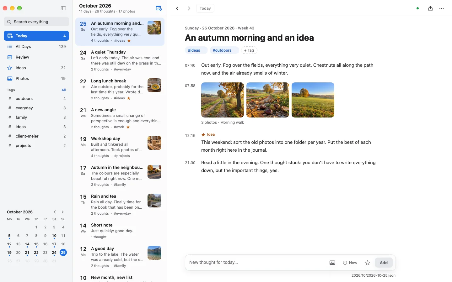Go forward with the right arrow
452x282 pixels.
tap(189, 8)
